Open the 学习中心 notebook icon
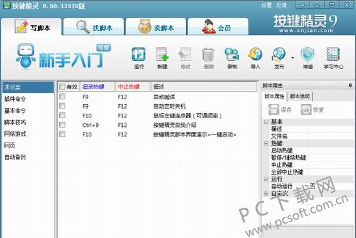 333,54
